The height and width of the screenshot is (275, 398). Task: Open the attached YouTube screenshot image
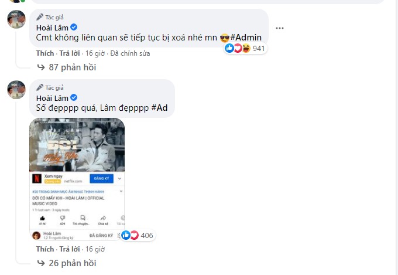77,179
